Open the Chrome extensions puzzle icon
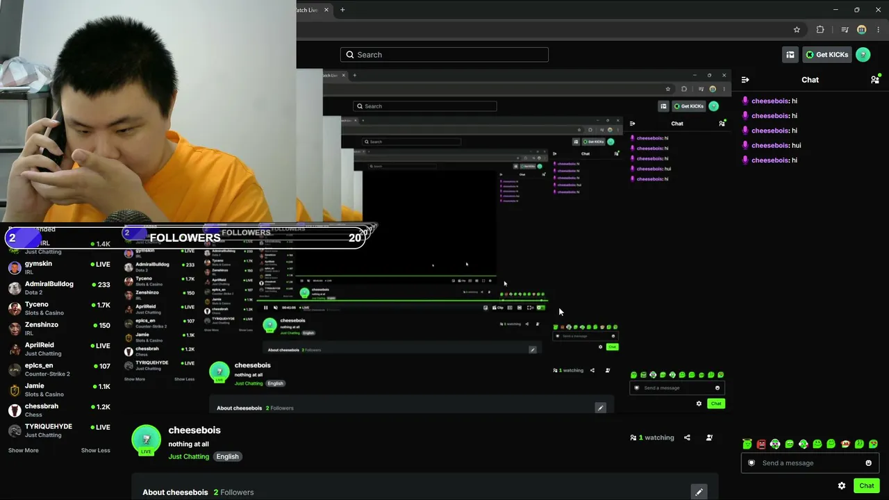Viewport: 889px width, 500px height. (x=820, y=30)
